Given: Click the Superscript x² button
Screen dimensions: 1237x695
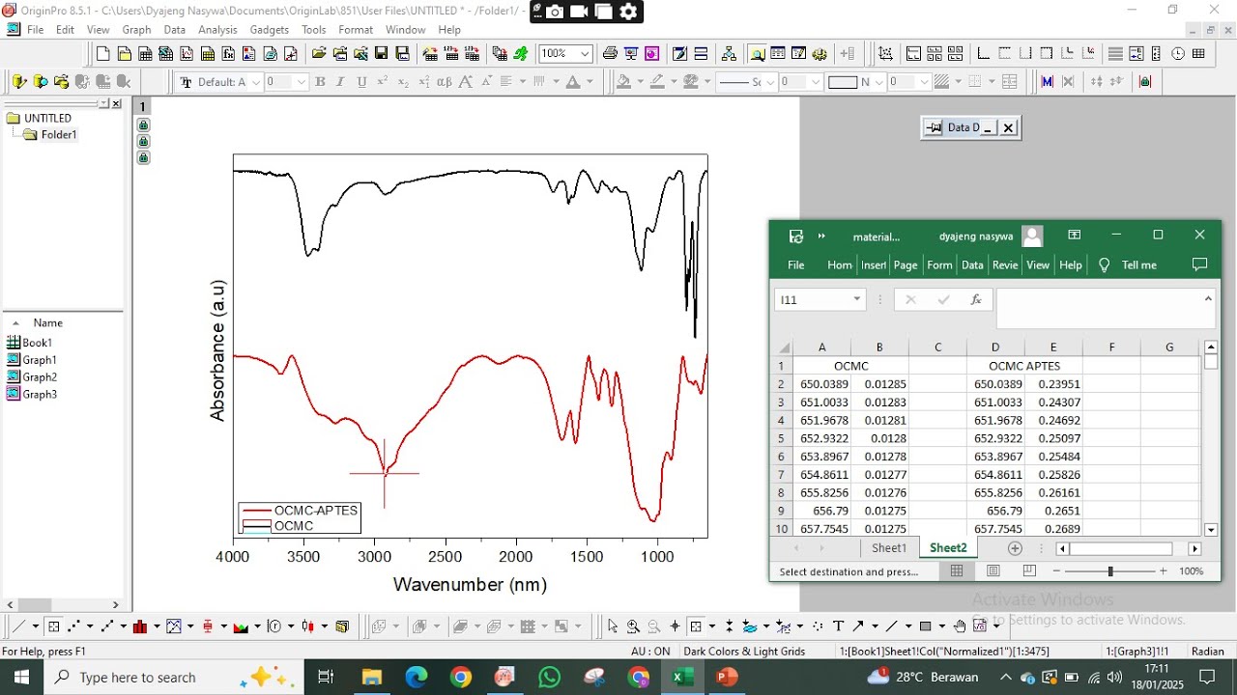Looking at the screenshot, I should 383,82.
